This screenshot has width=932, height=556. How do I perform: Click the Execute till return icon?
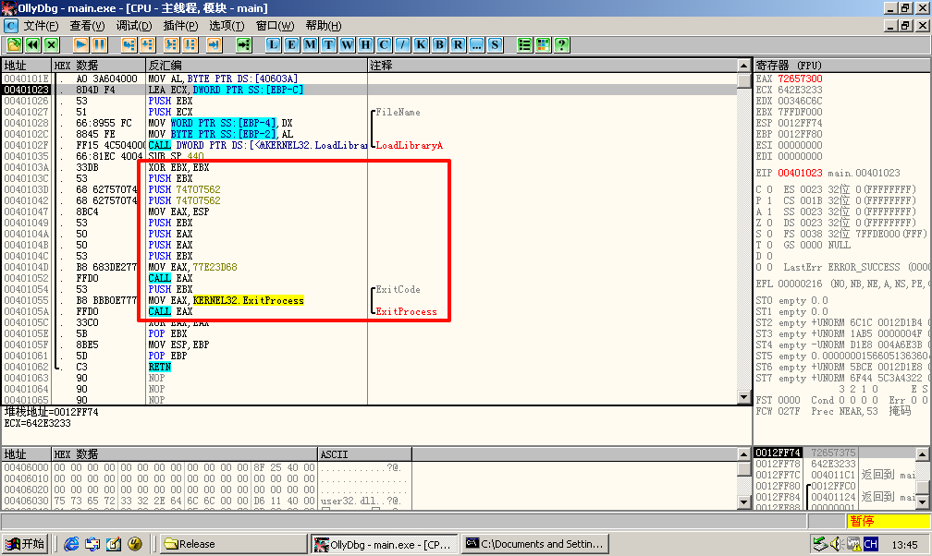[214, 44]
